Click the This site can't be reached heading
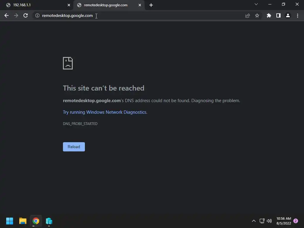 click(104, 88)
